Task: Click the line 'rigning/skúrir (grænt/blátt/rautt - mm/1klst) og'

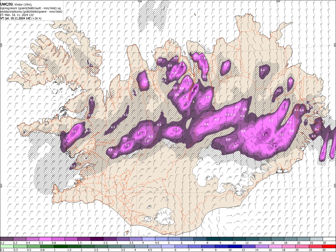Action: [30, 8]
